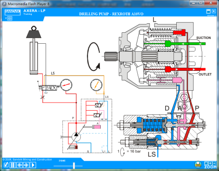Click the variable pump symbol in the schematic
219x171 pixels.
point(76,137)
